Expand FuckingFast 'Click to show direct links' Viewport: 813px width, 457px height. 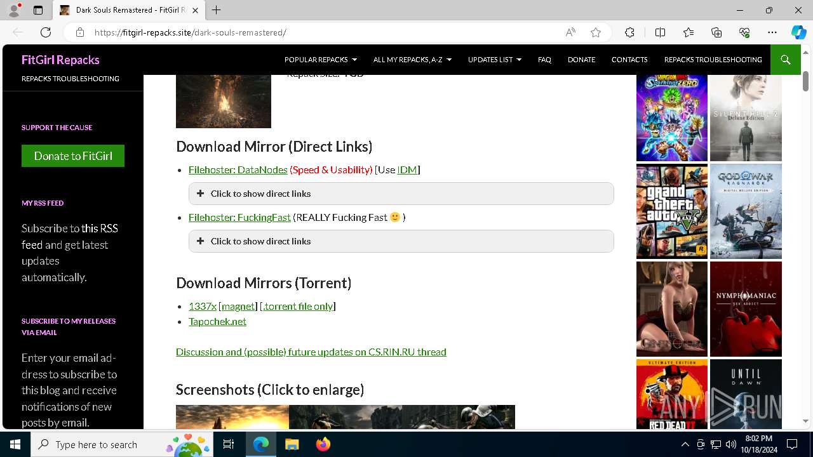click(x=401, y=241)
